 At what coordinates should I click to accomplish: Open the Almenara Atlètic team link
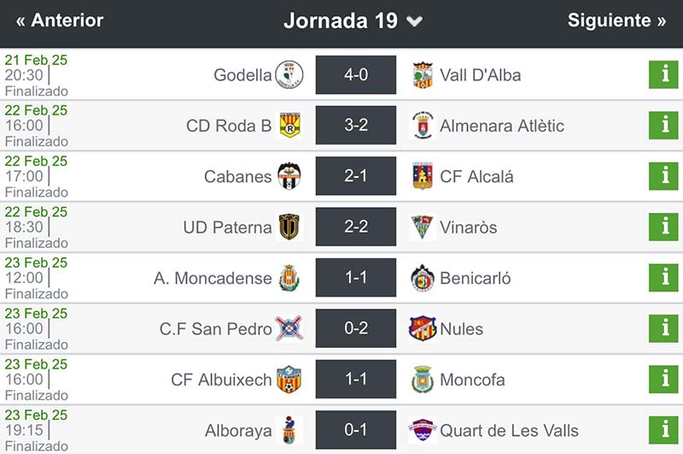502,126
